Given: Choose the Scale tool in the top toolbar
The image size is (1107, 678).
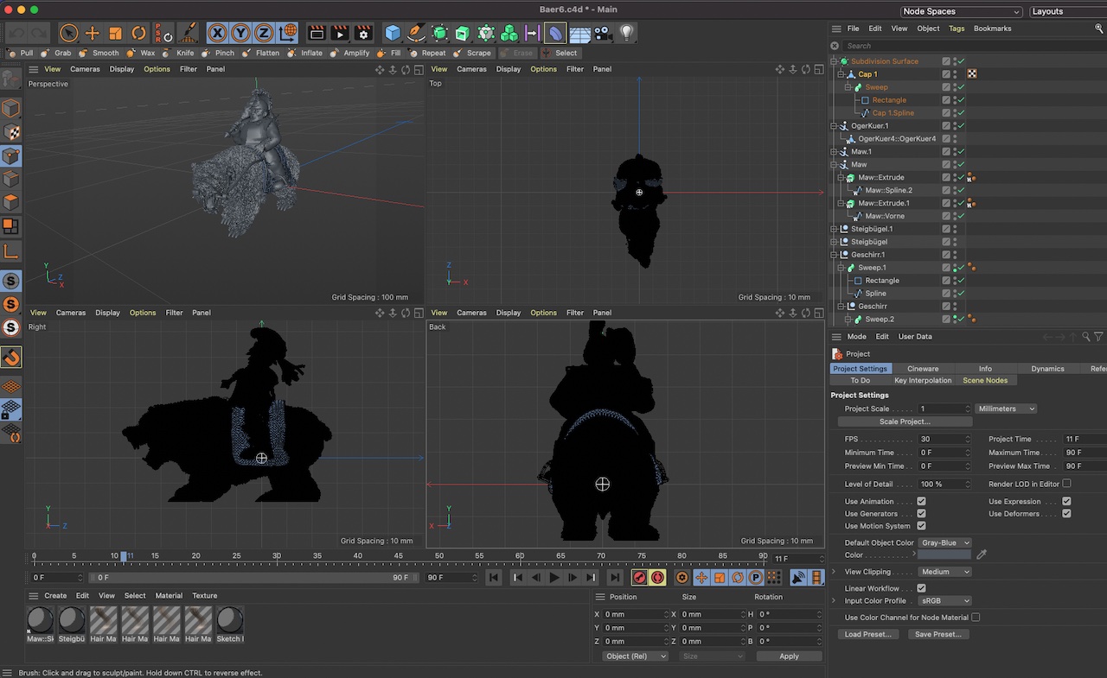Looking at the screenshot, I should (x=115, y=33).
